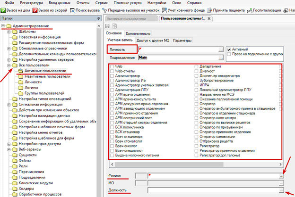Image resolution: width=295 pixels, height=197 pixels.
Task: Open the browse button of the 'Филиал' field
Action: 281,176
